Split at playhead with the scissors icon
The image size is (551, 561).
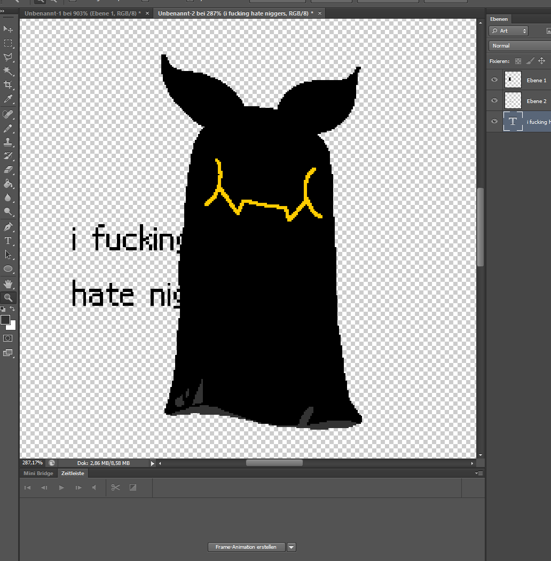point(115,487)
